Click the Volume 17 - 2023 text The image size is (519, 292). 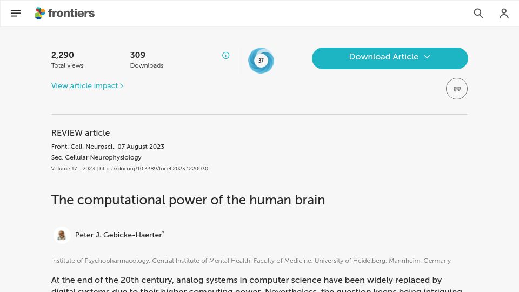[x=73, y=169]
